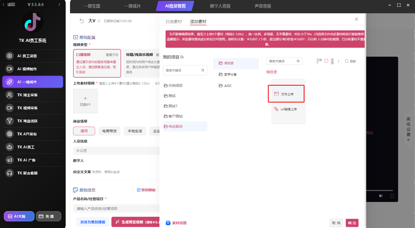Switch to 一键生图 tab
Screen dimensions: 415x228
pyautogui.click(x=92, y=6)
